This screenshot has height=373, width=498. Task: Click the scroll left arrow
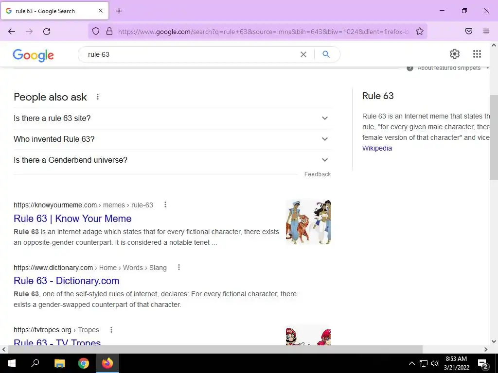(x=3, y=349)
